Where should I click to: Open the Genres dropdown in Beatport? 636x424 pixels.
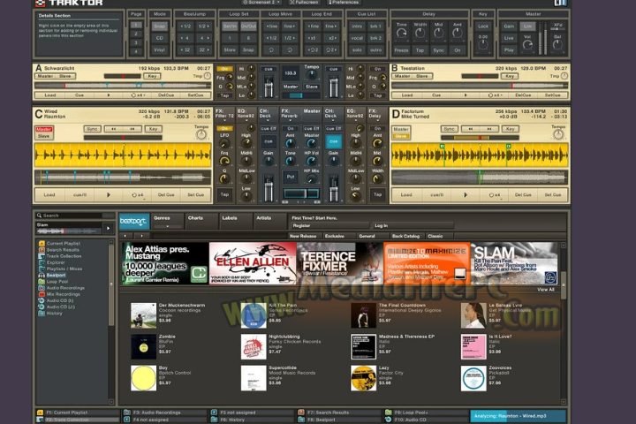pyautogui.click(x=168, y=222)
